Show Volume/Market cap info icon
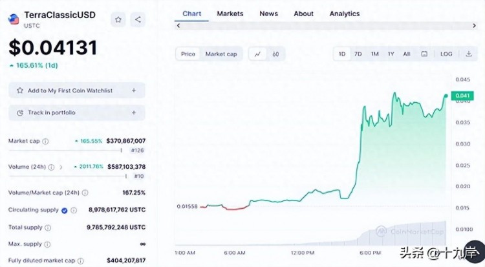The height and width of the screenshot is (267, 485). [85, 193]
